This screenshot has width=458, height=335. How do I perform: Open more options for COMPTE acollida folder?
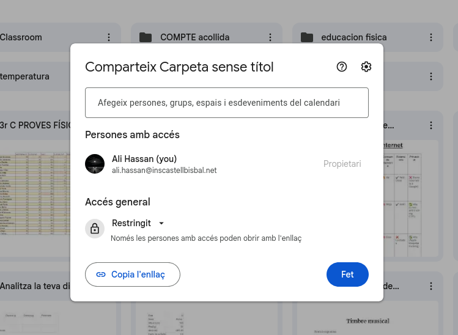coord(270,37)
